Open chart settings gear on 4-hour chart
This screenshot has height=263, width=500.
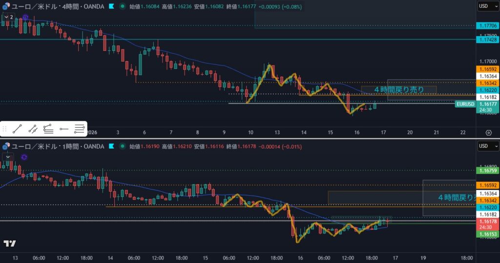488,132
